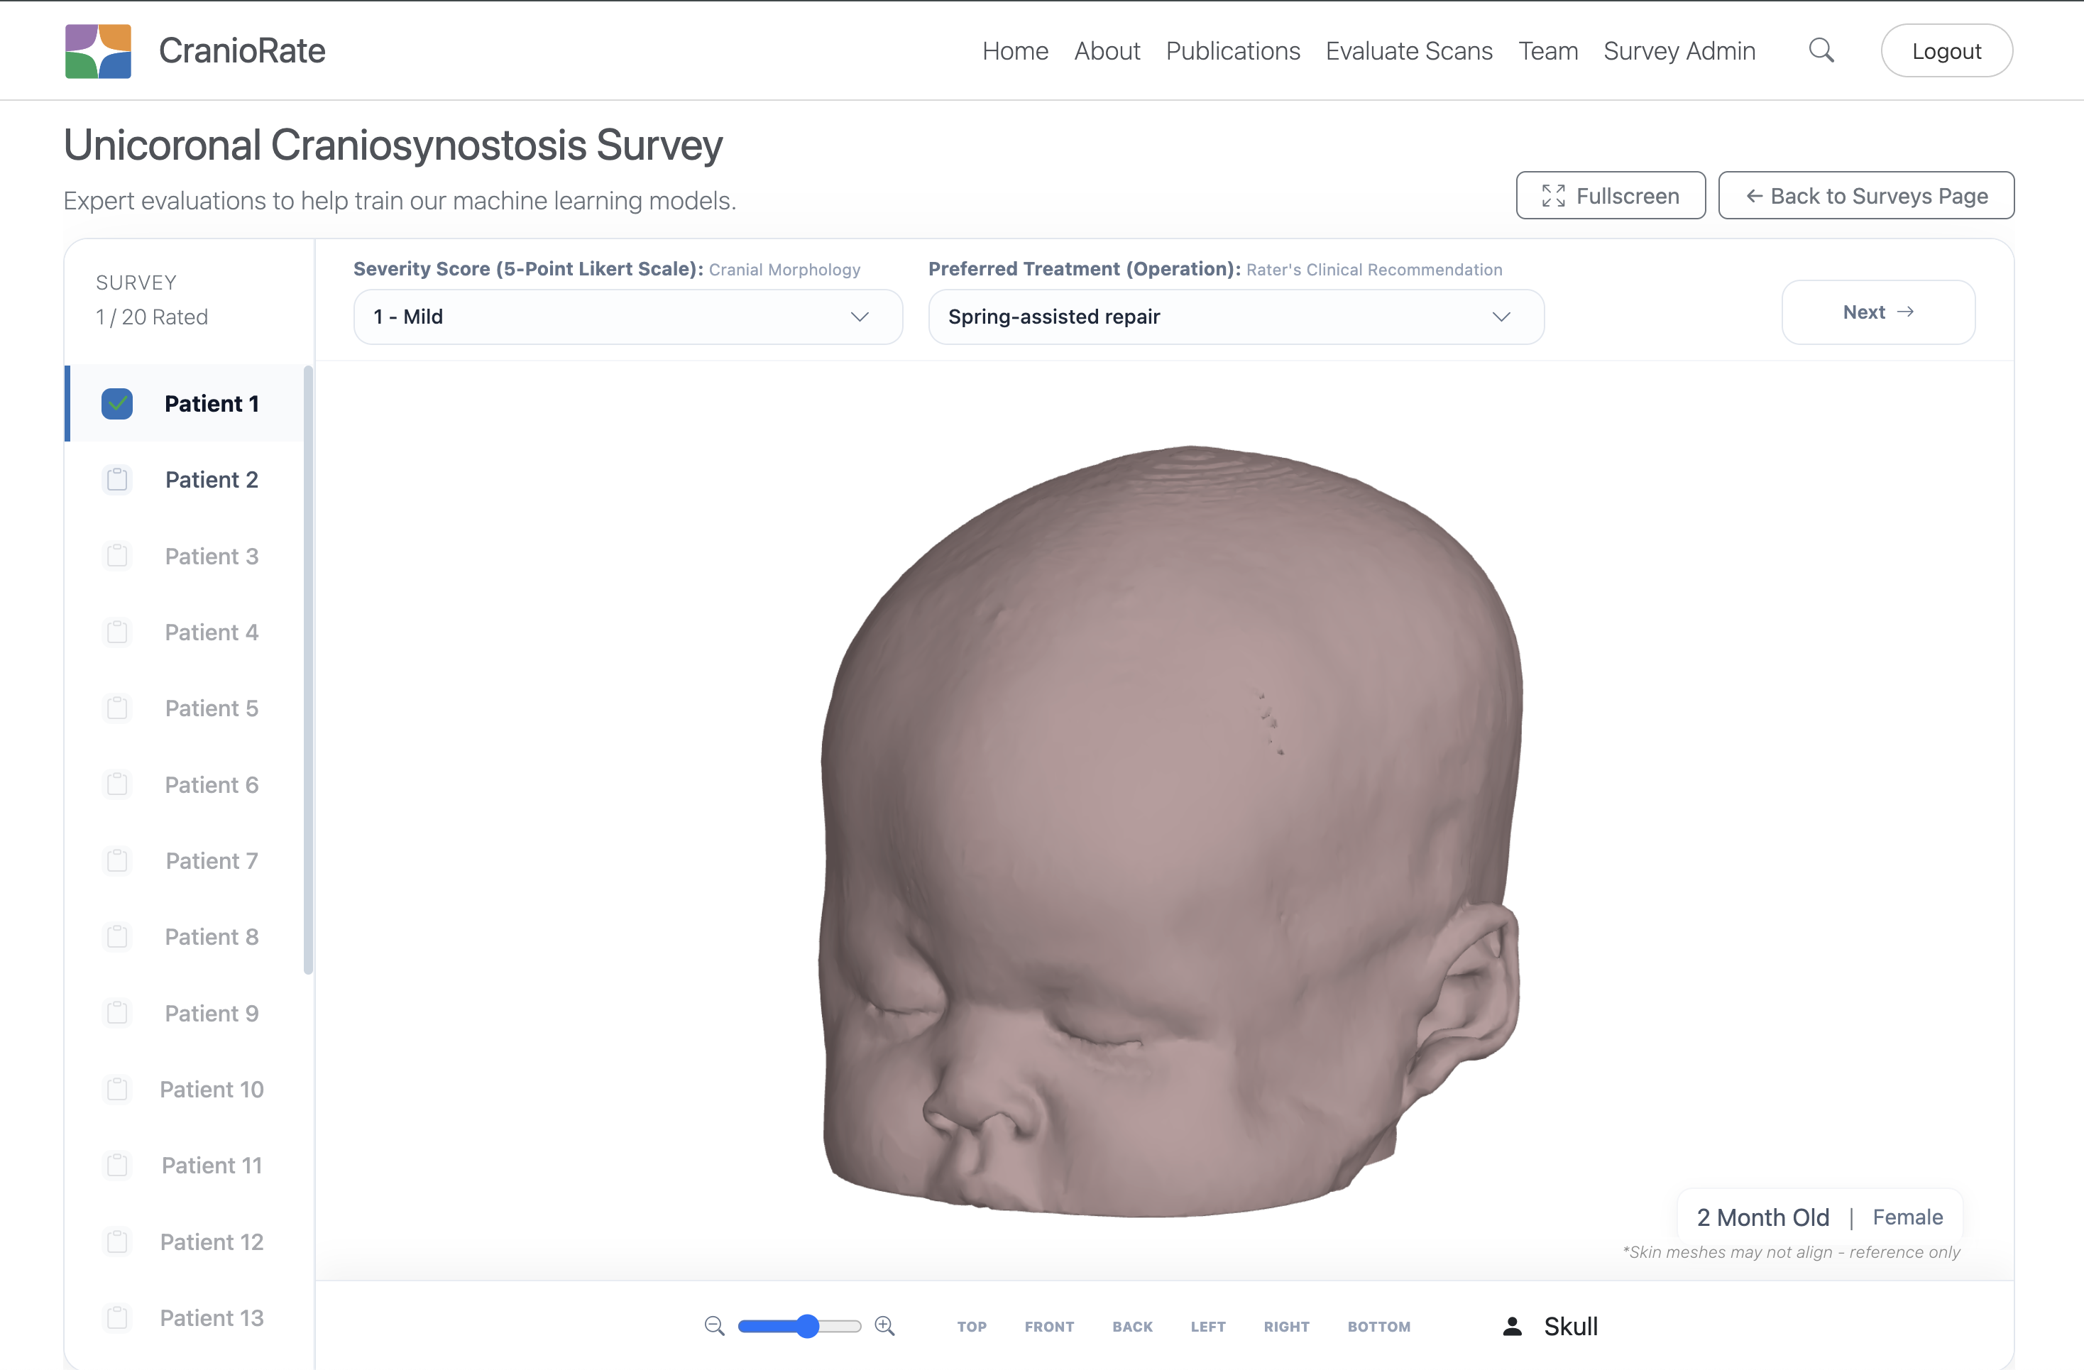The width and height of the screenshot is (2084, 1370).
Task: Open the Severity Score dropdown
Action: point(628,317)
